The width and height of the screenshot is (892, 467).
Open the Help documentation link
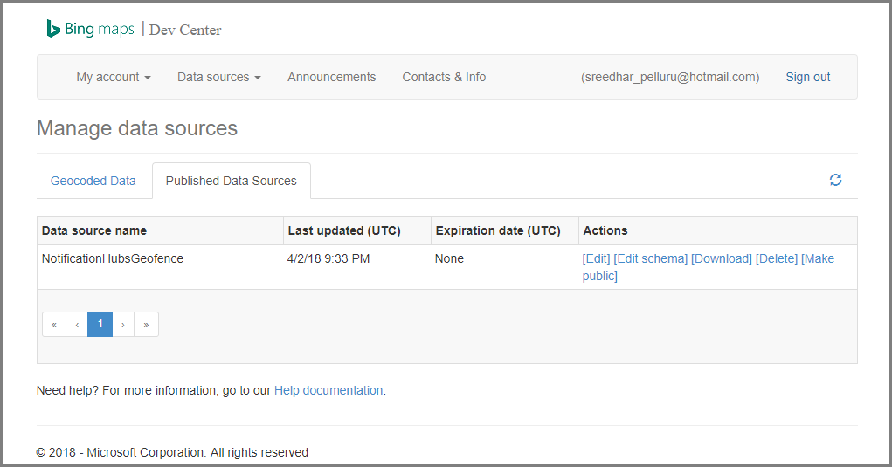328,390
